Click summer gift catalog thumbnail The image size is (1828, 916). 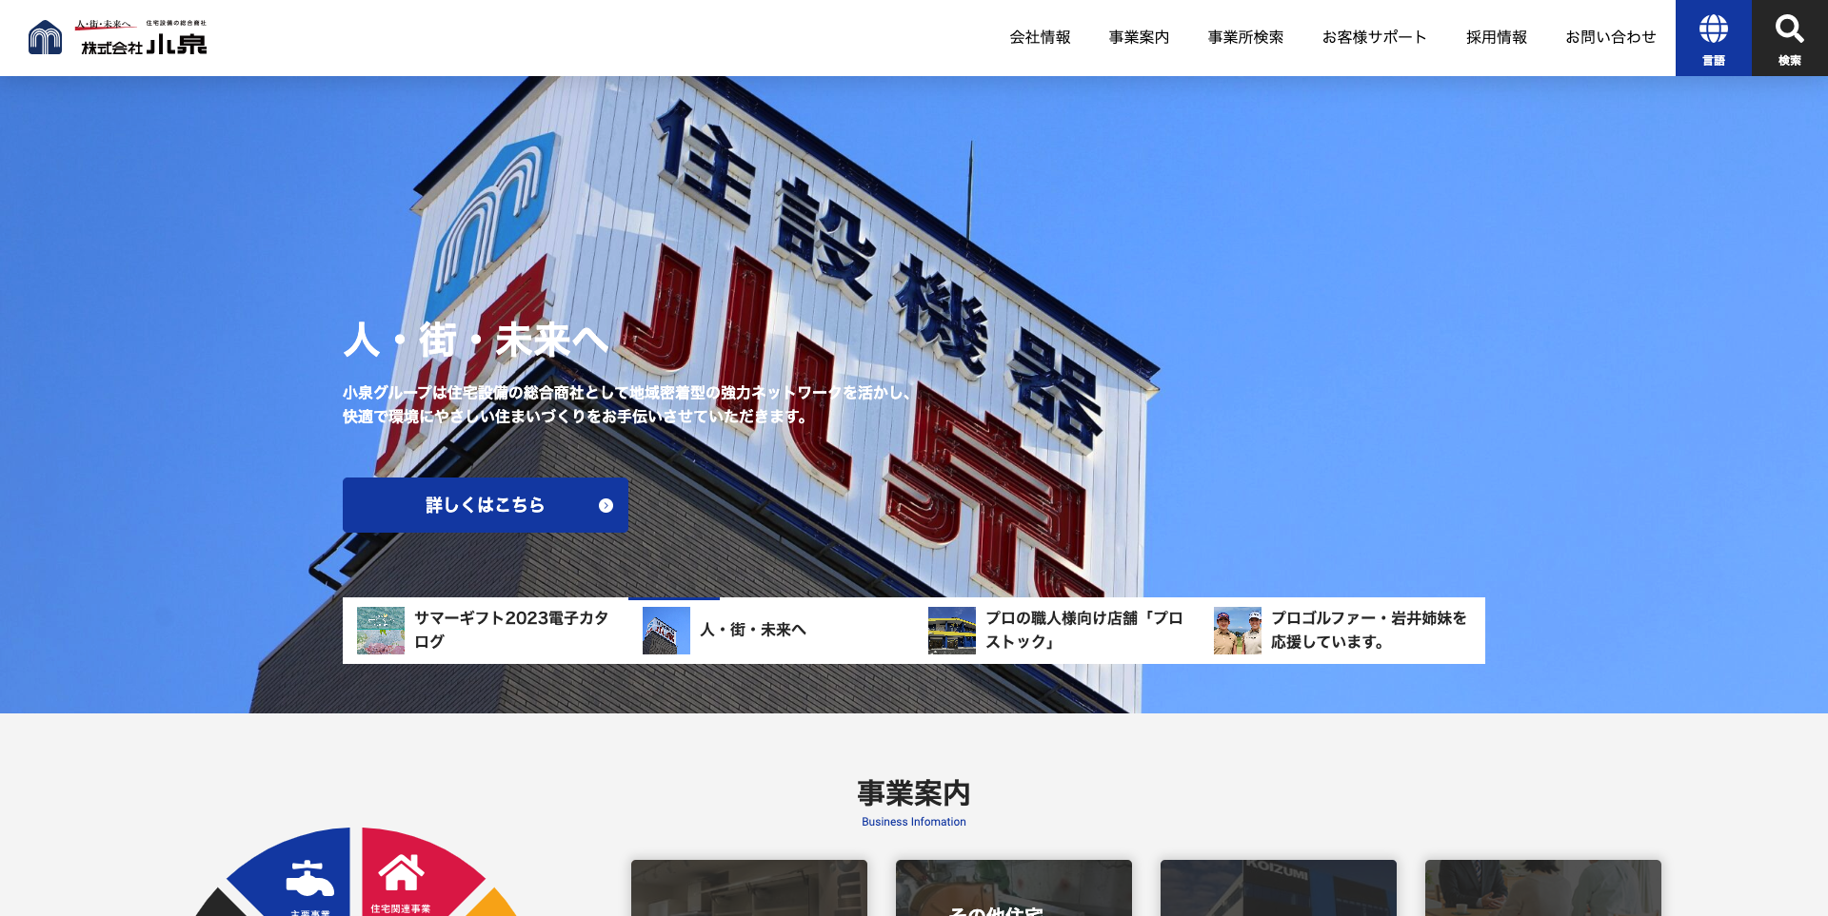[x=381, y=631]
